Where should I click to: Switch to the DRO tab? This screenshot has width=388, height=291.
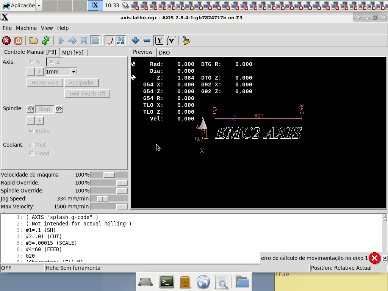click(x=164, y=53)
